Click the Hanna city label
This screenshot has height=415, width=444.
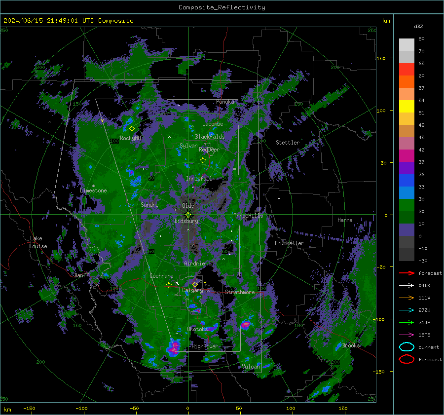pos(345,220)
